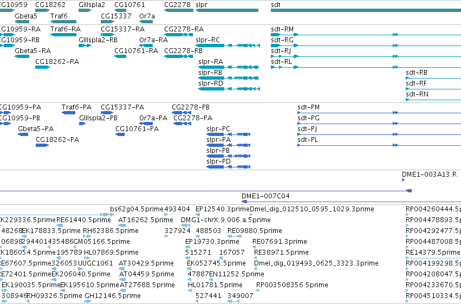This screenshot has height=304, width=461.
Task: Select protein CG15337-PA
Action: tap(122, 107)
